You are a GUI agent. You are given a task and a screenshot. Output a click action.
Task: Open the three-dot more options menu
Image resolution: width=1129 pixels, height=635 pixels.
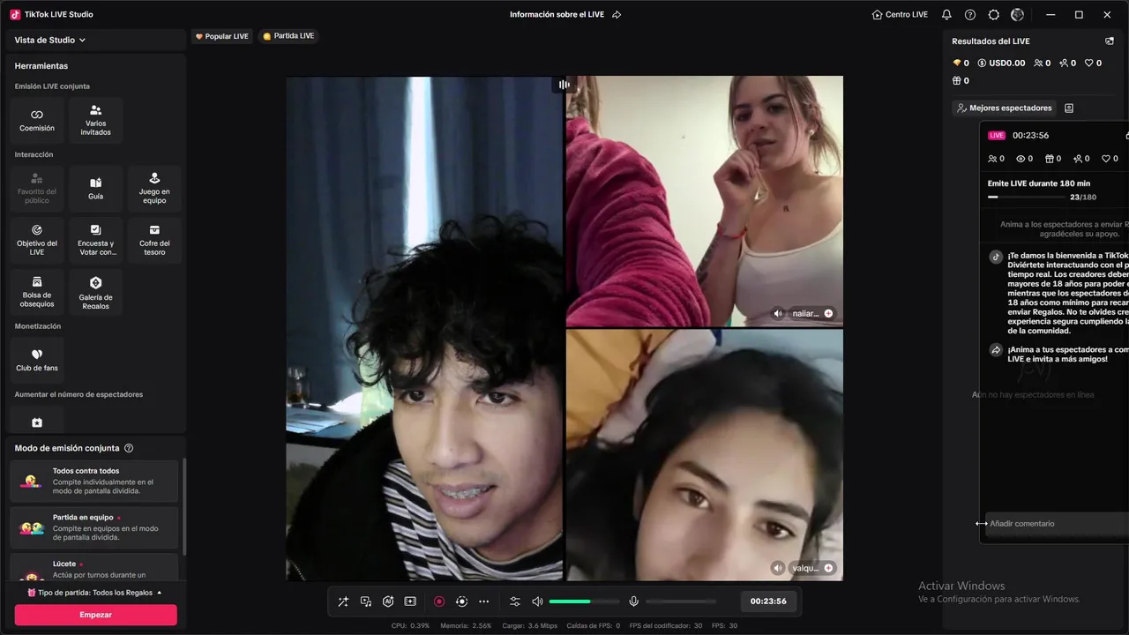(x=483, y=601)
